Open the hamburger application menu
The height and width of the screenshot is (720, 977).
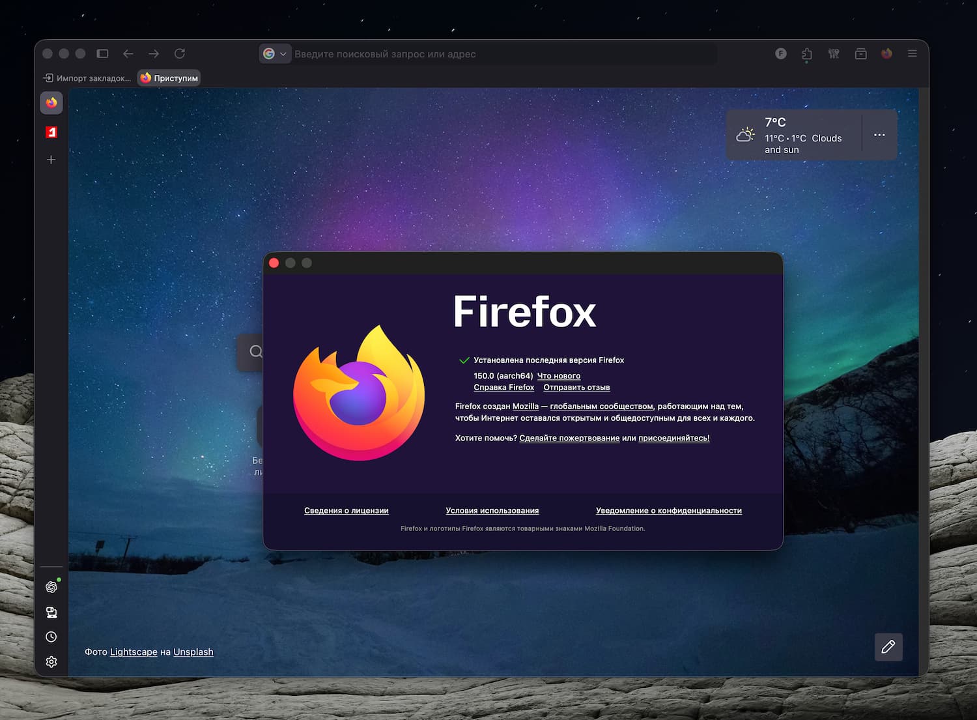pyautogui.click(x=912, y=53)
